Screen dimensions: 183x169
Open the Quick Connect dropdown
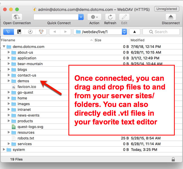point(81,17)
